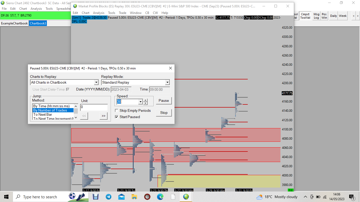Switch to Week timeframe button

click(x=343, y=16)
